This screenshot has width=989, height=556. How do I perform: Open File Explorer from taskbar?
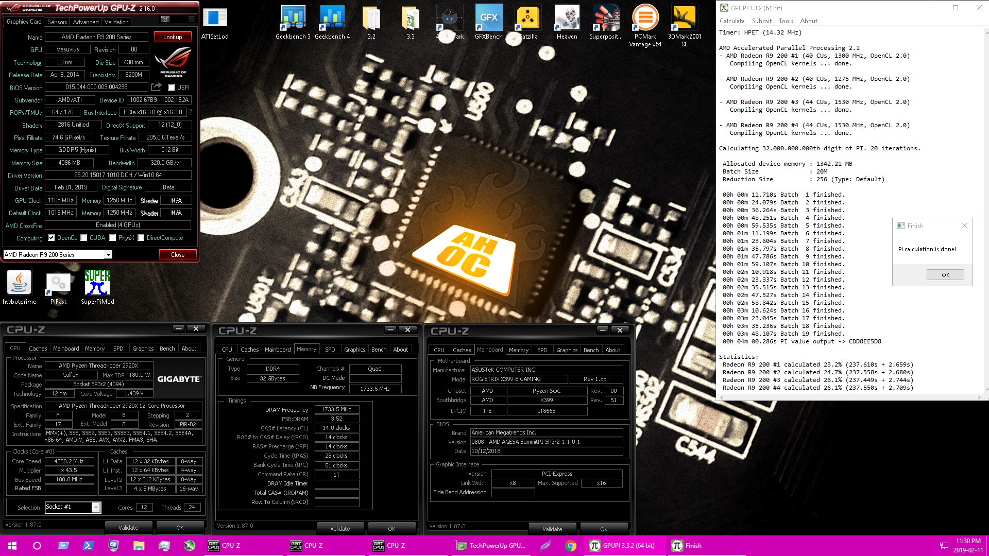pos(139,546)
